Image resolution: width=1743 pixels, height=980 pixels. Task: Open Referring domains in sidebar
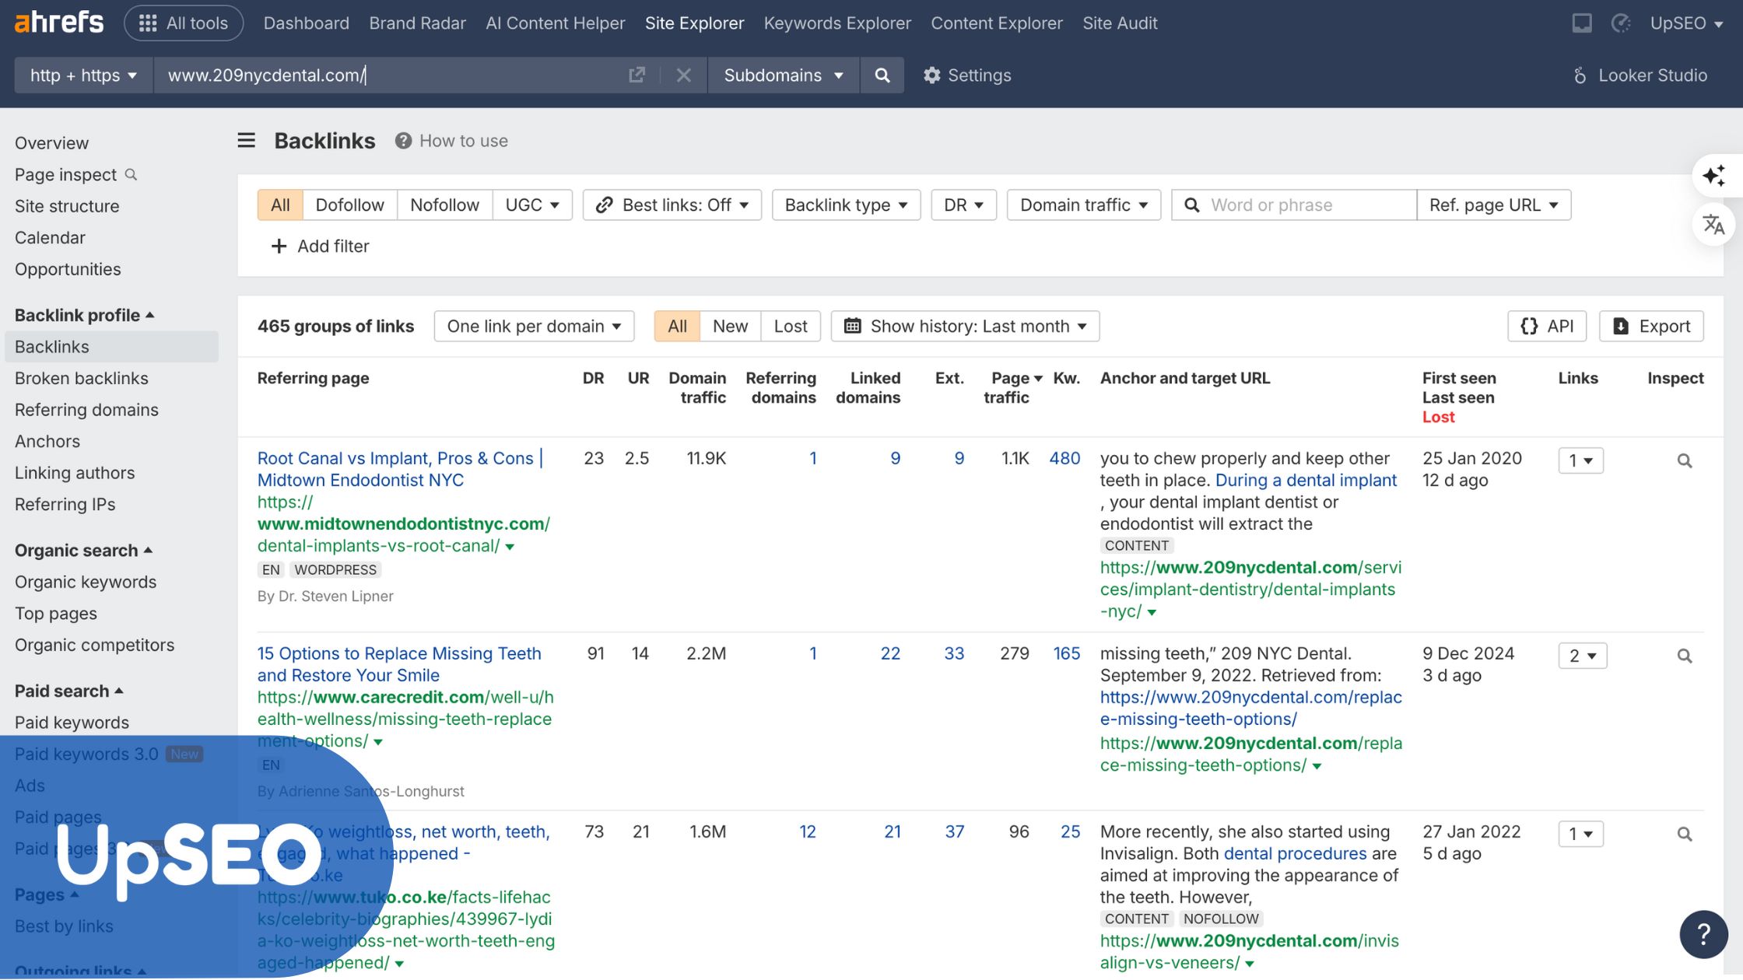click(x=86, y=410)
